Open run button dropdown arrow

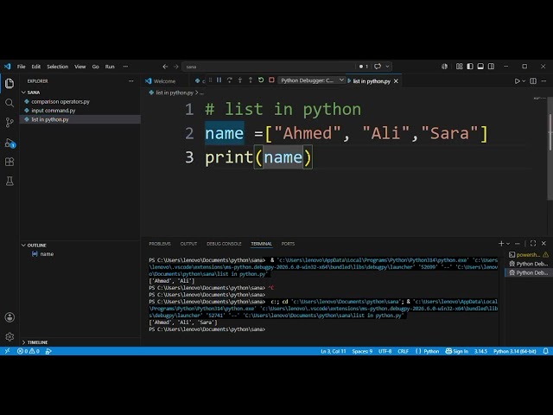(524, 81)
